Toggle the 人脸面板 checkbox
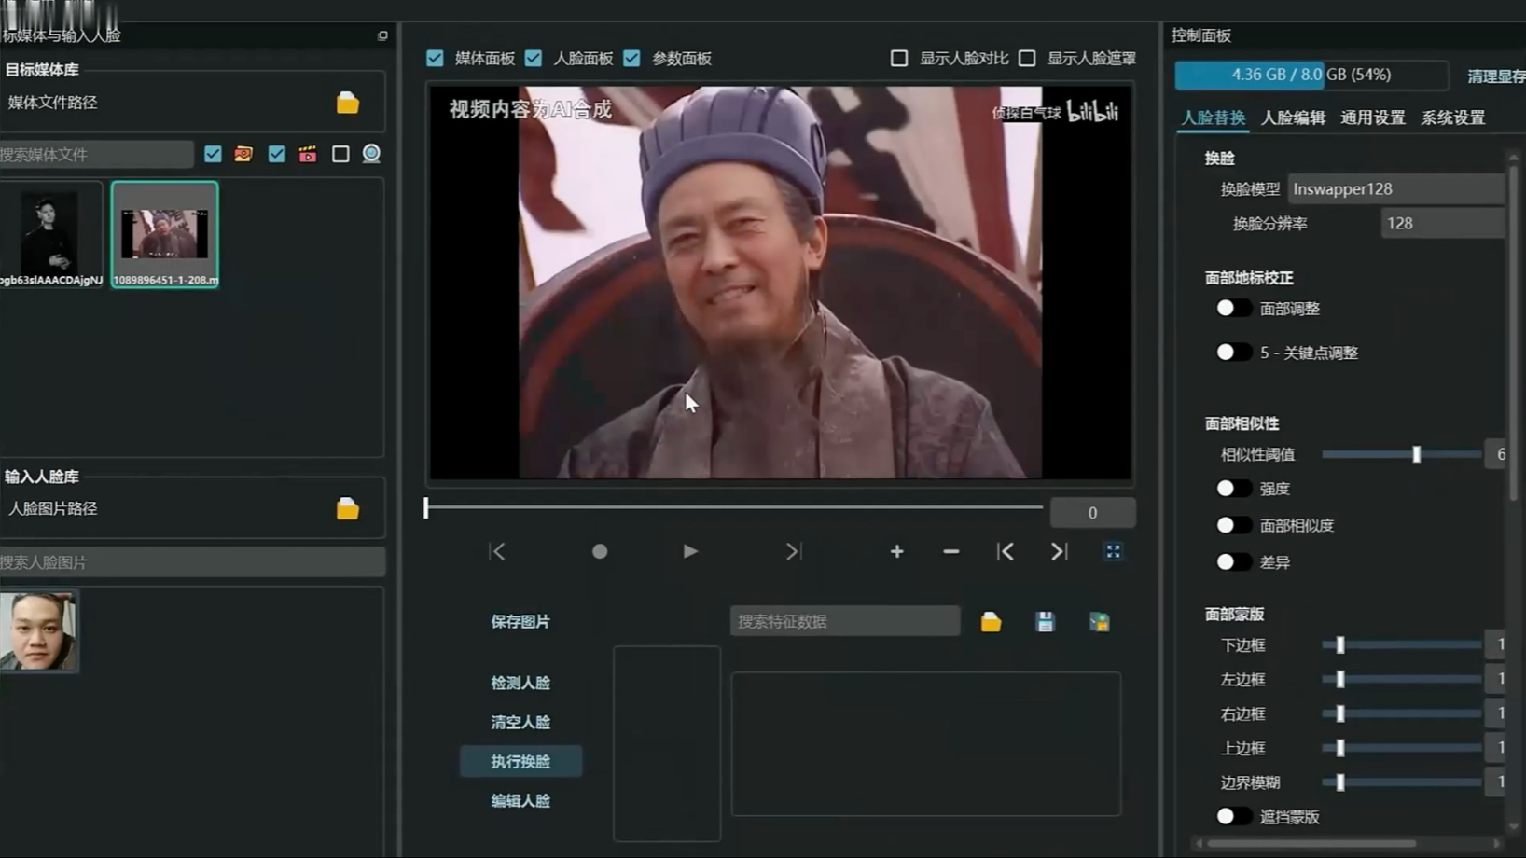Viewport: 1526px width, 858px height. pos(534,58)
